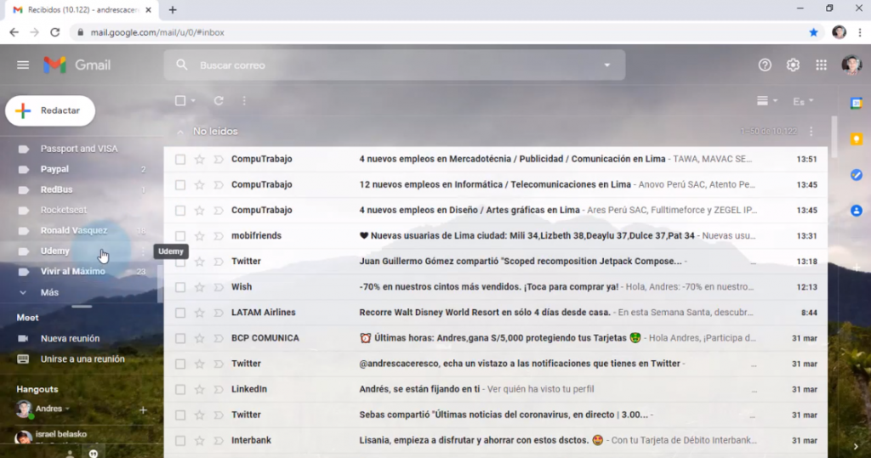Viewport: 871px width, 458px height.
Task: Select the CompuTrabajo Informática email checkbox
Action: coord(180,185)
